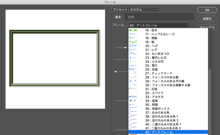The image size is (220, 135).
Task: Click the 律動 pattern preview icon
Action: coord(133,38)
